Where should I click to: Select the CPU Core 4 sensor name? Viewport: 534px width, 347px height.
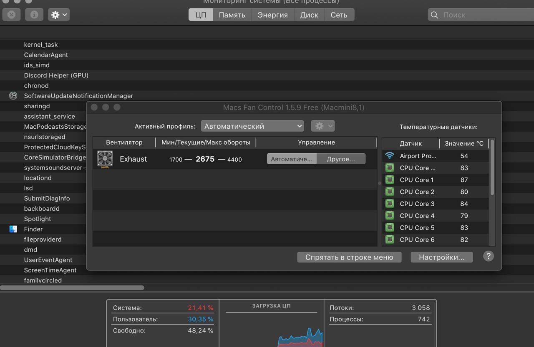coord(417,216)
